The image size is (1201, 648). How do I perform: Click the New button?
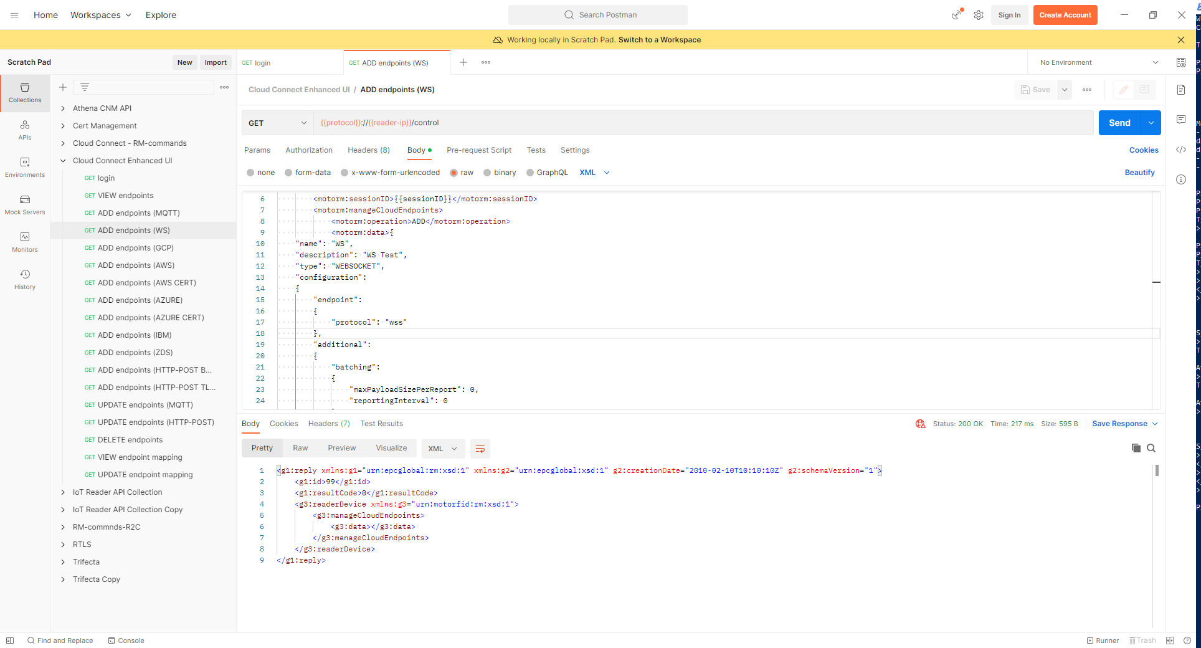tap(184, 62)
